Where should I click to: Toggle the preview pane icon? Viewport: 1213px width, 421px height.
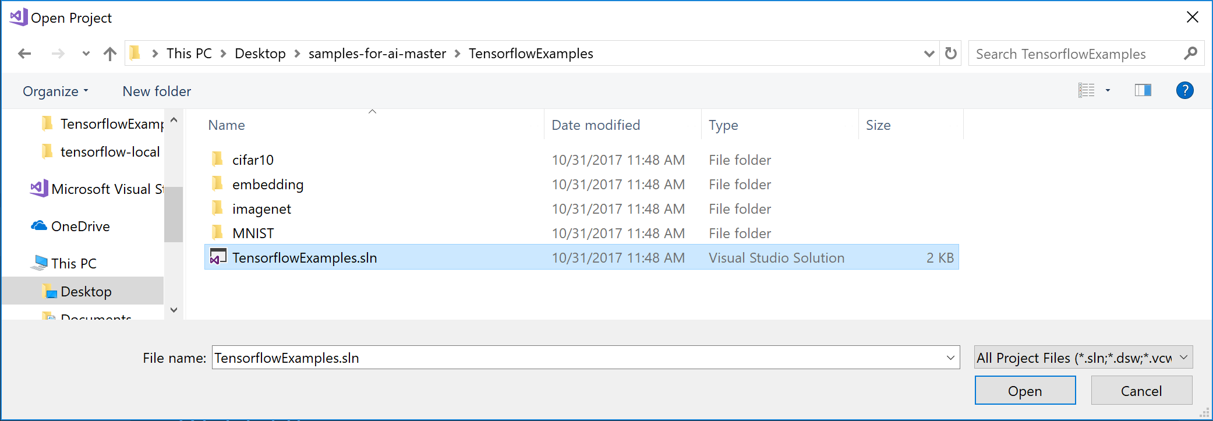coord(1143,90)
